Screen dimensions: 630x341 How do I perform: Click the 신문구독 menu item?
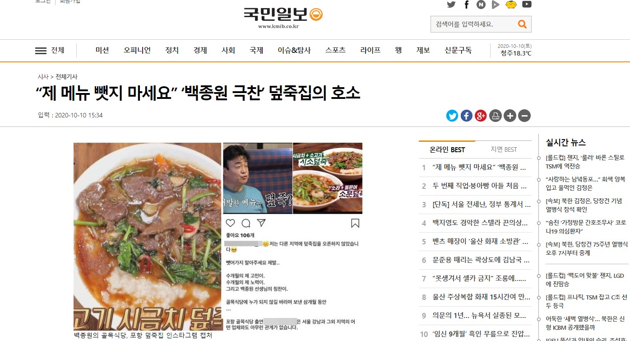pyautogui.click(x=458, y=51)
